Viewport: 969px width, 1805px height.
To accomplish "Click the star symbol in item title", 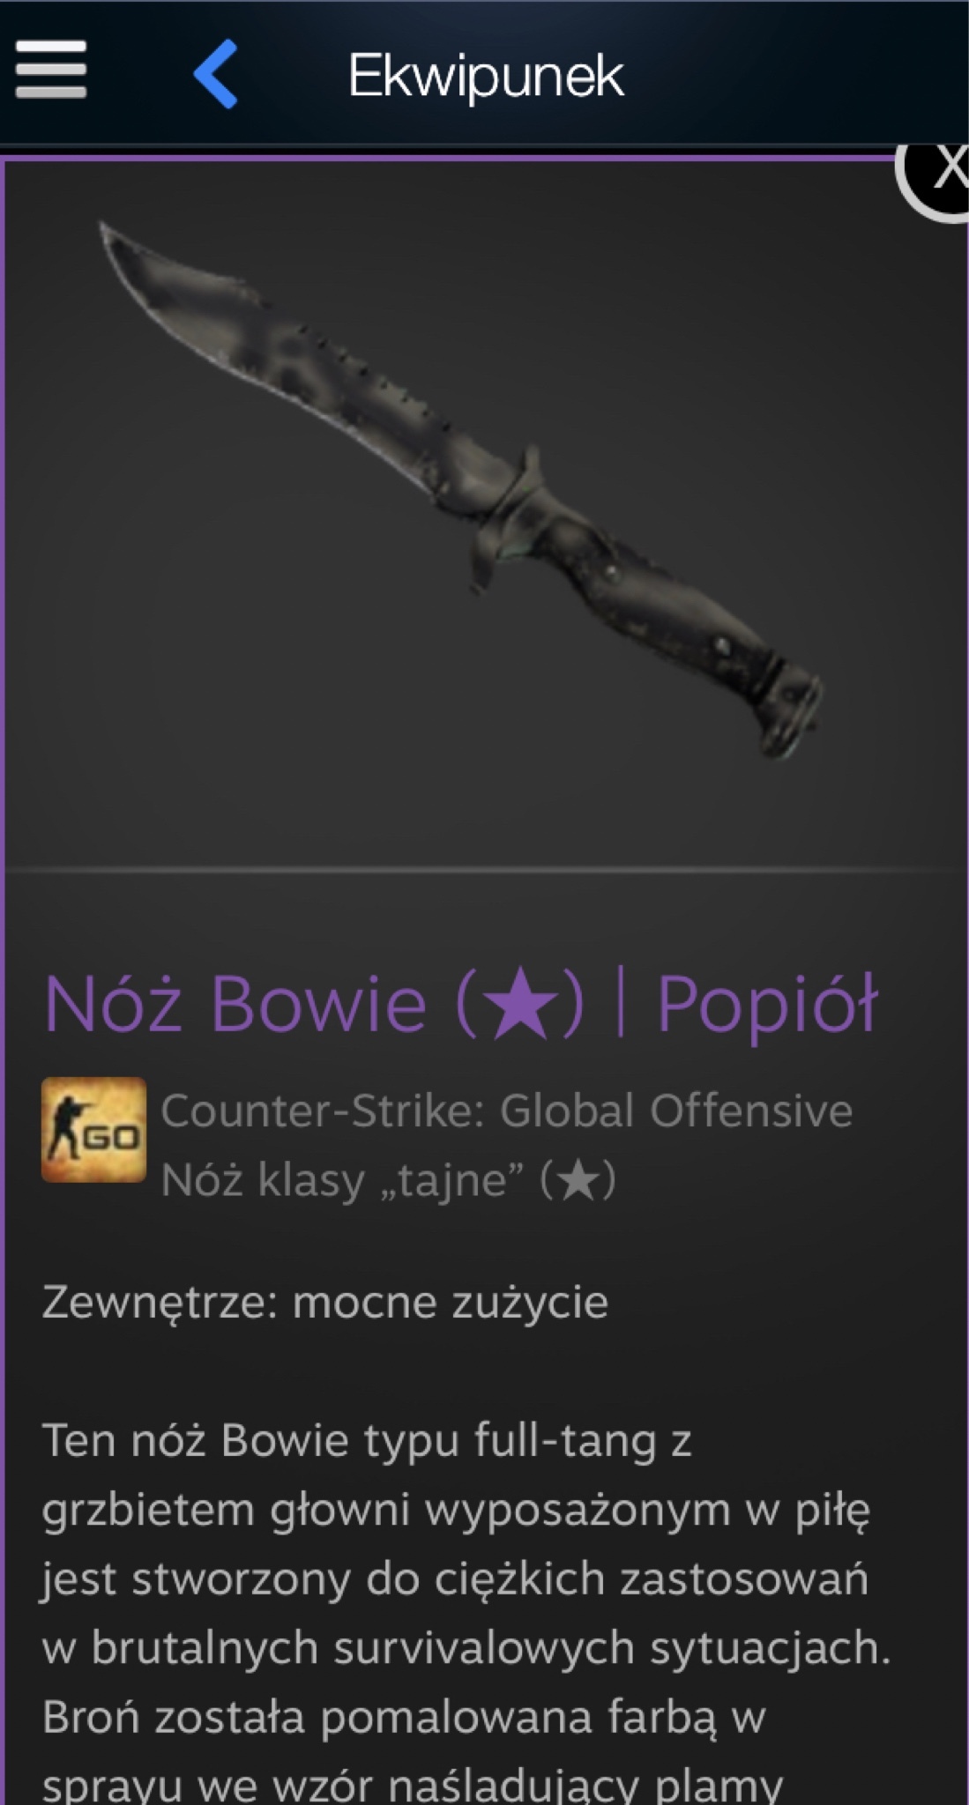I will [x=520, y=1005].
